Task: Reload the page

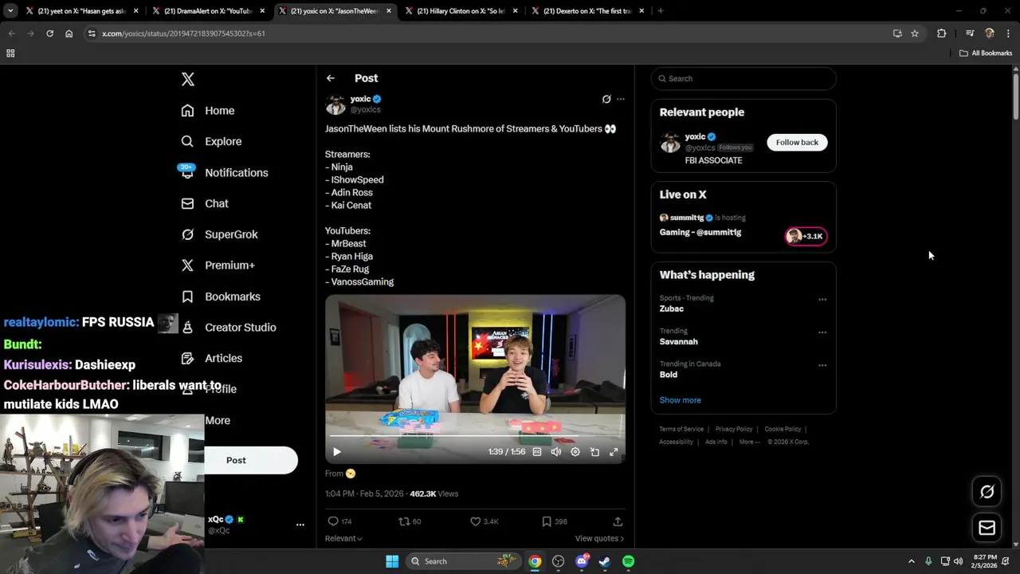Action: point(49,33)
